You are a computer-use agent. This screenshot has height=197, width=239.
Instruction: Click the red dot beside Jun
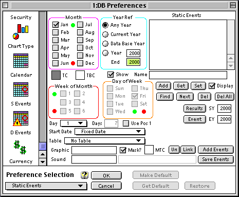pyautogui.click(x=73, y=63)
